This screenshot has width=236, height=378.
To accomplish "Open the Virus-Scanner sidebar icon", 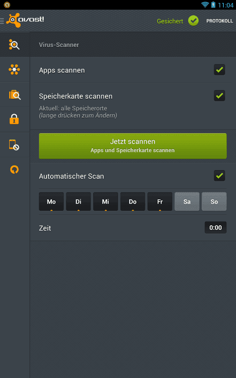I will point(14,45).
